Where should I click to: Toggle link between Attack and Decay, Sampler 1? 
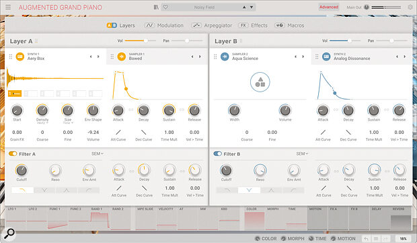[x=131, y=110]
